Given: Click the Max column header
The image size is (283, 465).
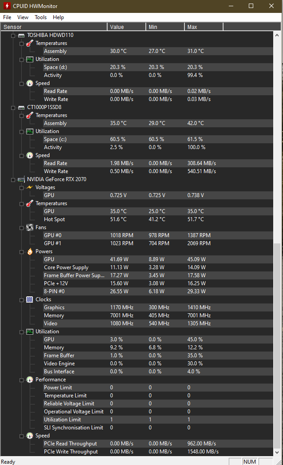Looking at the screenshot, I should [203, 27].
